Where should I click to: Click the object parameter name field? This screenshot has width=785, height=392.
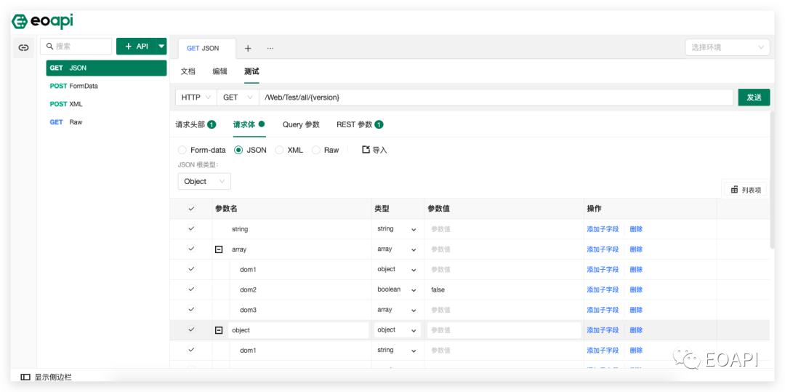(x=299, y=330)
